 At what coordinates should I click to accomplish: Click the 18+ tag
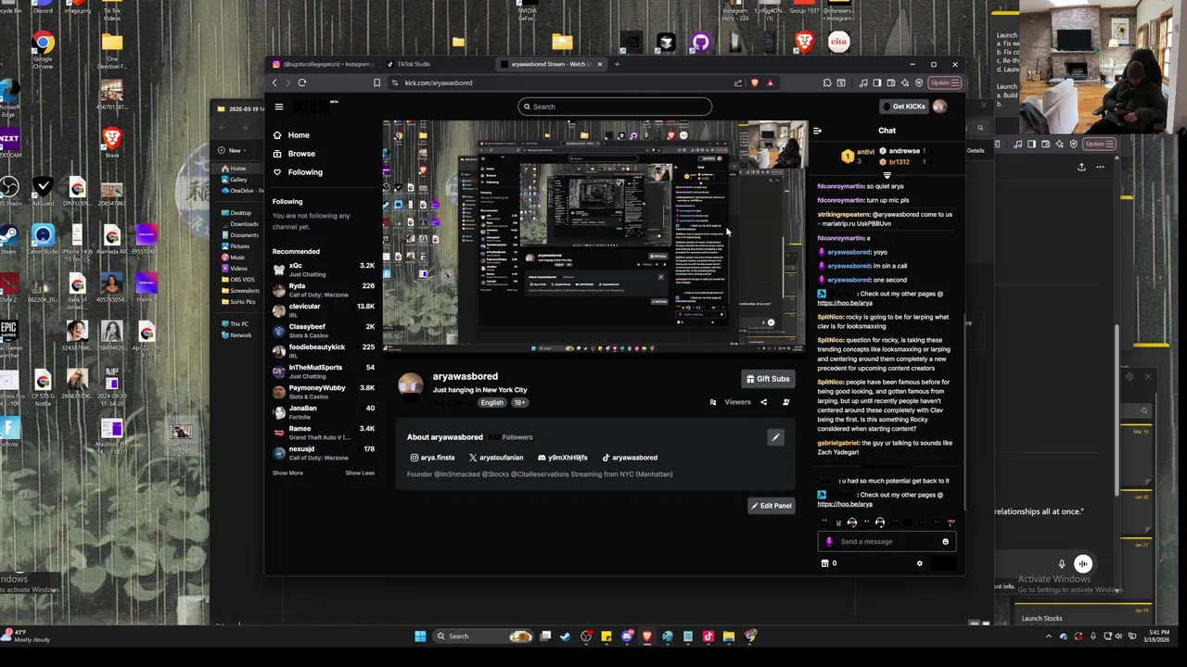coord(518,403)
